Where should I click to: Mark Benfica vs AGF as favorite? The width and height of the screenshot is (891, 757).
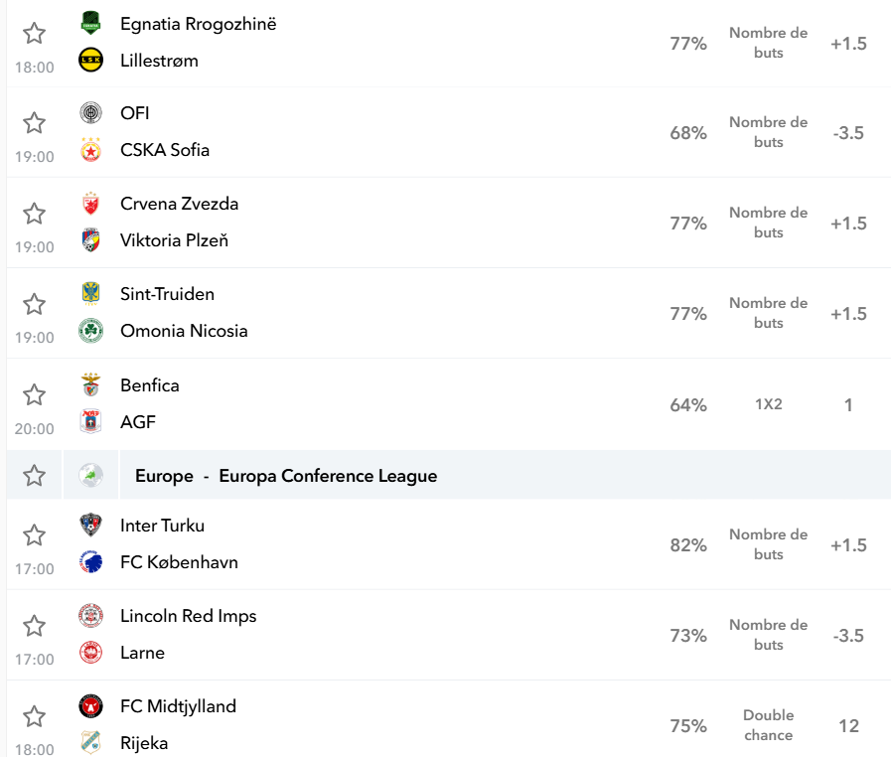(x=34, y=394)
